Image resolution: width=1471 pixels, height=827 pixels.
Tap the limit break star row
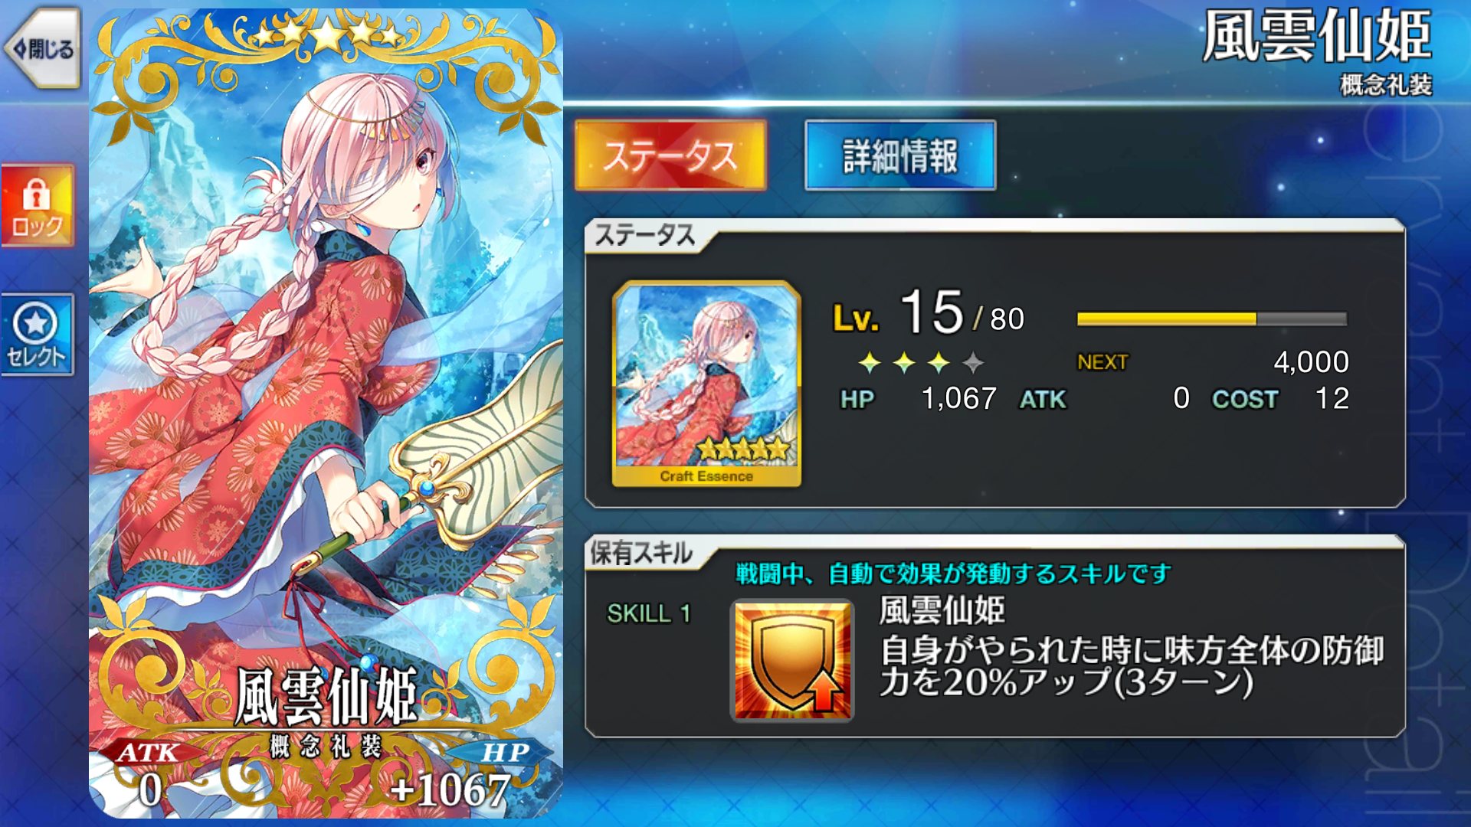(921, 362)
